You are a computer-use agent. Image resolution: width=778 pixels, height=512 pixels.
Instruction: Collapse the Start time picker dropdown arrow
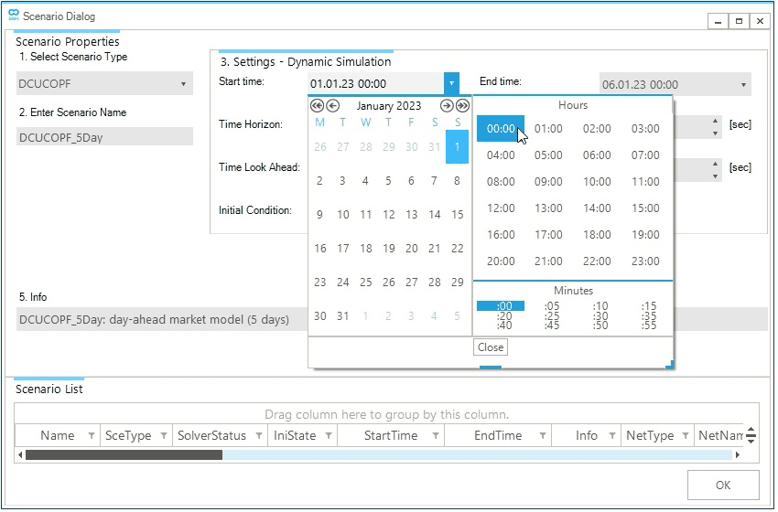pos(450,84)
